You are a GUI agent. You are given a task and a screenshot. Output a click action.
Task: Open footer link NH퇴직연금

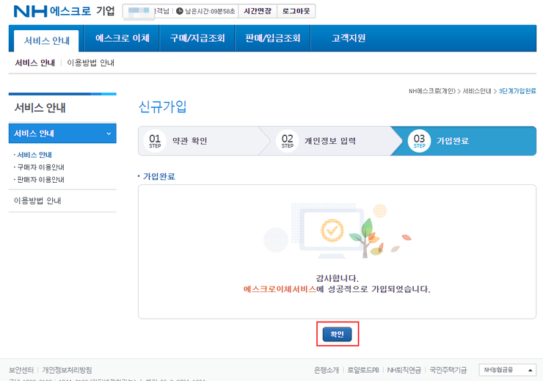404,370
